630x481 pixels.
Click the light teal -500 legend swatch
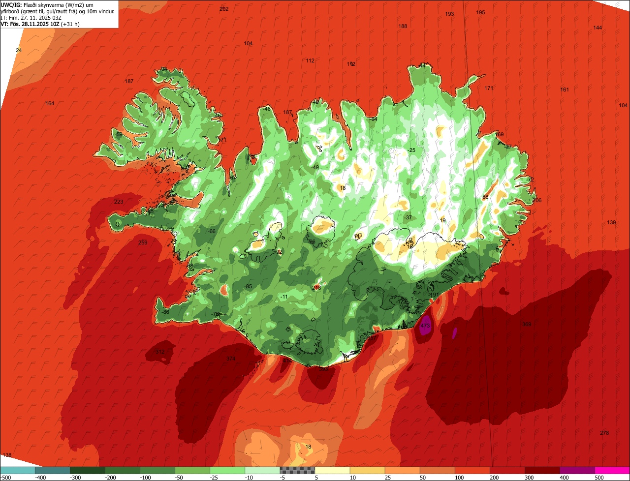click(x=17, y=470)
